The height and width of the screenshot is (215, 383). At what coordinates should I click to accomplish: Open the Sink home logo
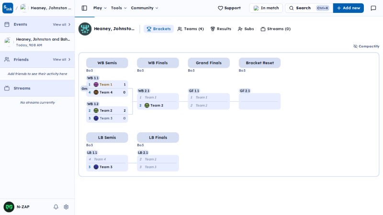pyautogui.click(x=8, y=8)
